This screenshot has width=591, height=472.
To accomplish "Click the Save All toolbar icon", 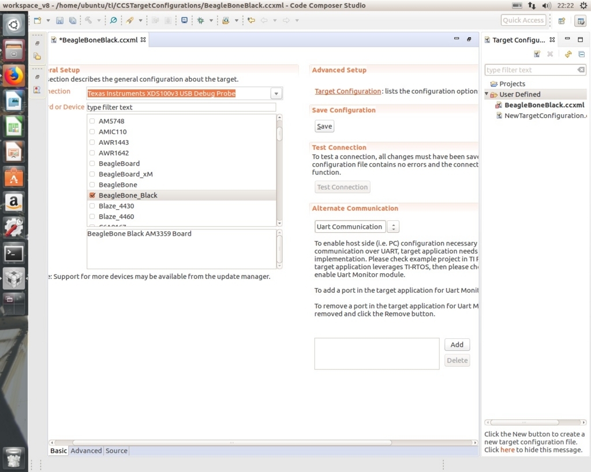I will click(x=73, y=21).
